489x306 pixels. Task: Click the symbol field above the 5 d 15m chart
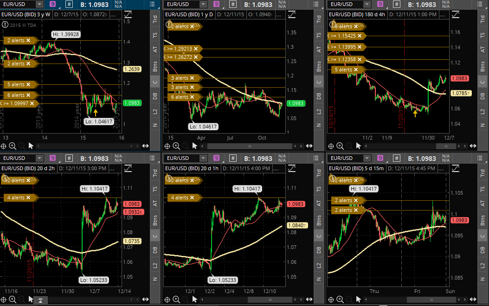click(346, 158)
